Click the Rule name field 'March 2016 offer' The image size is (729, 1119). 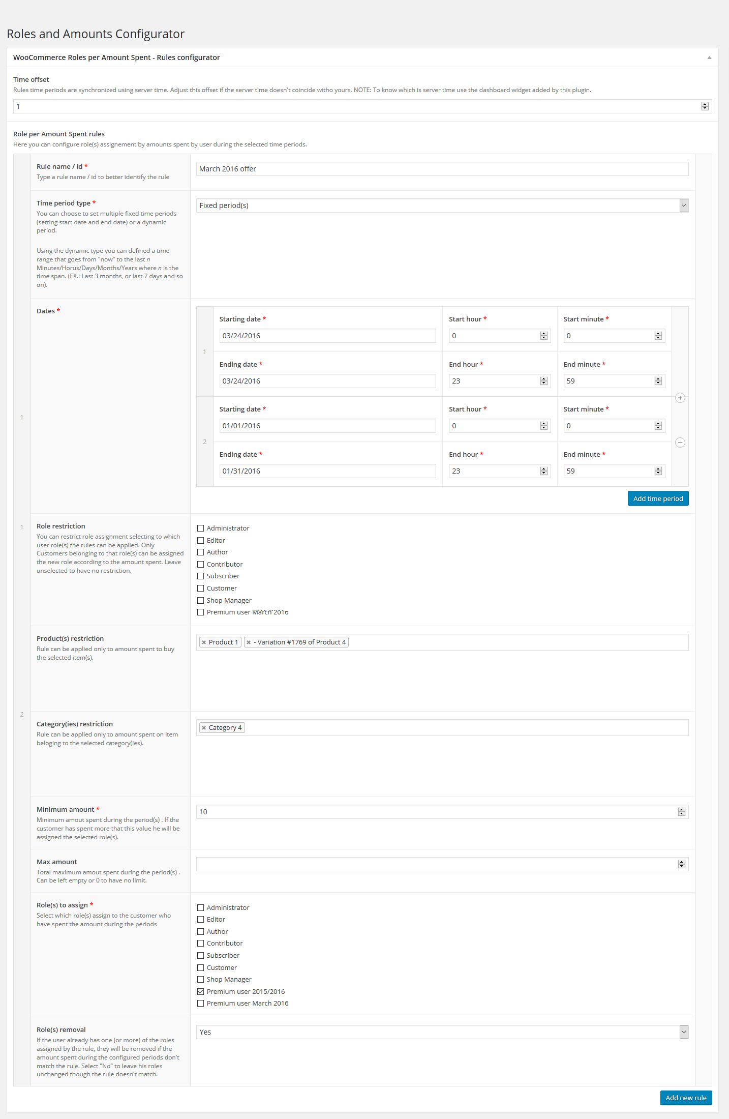coord(442,169)
